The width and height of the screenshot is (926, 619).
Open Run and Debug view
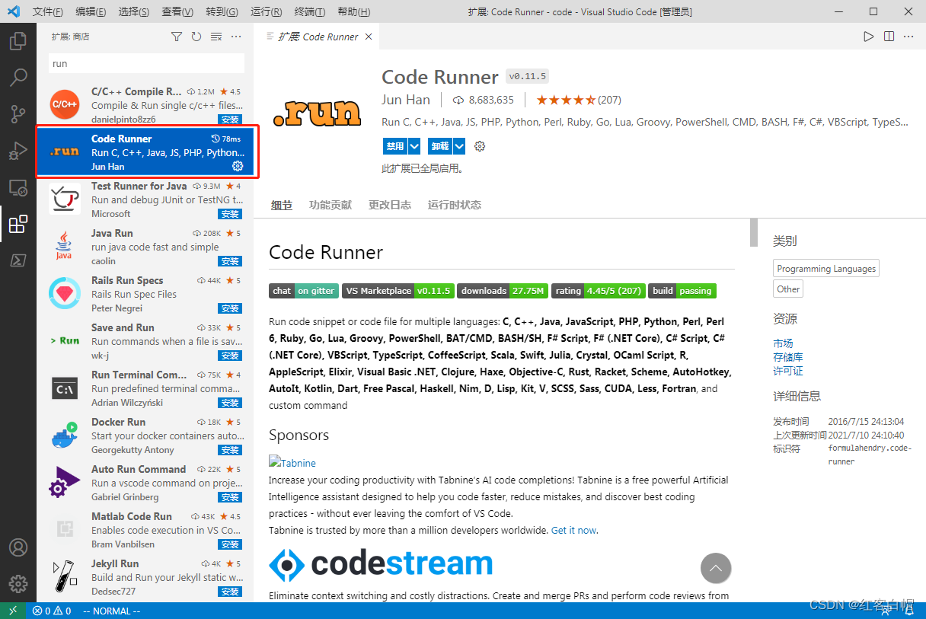click(18, 151)
